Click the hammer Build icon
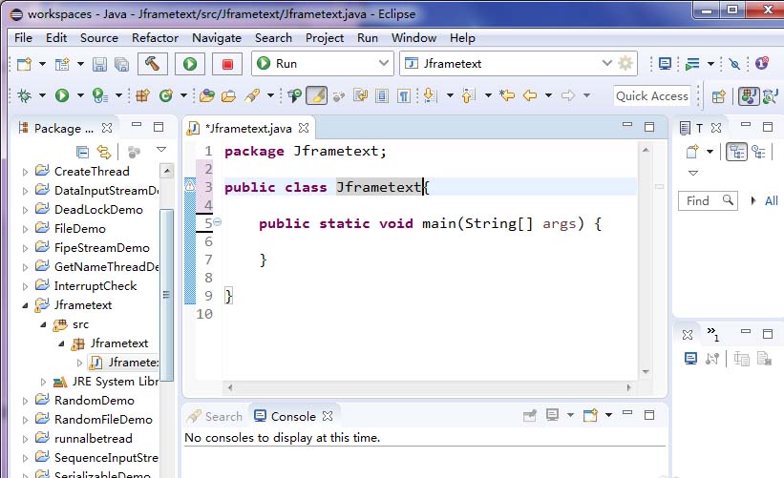784x478 pixels. 153,64
